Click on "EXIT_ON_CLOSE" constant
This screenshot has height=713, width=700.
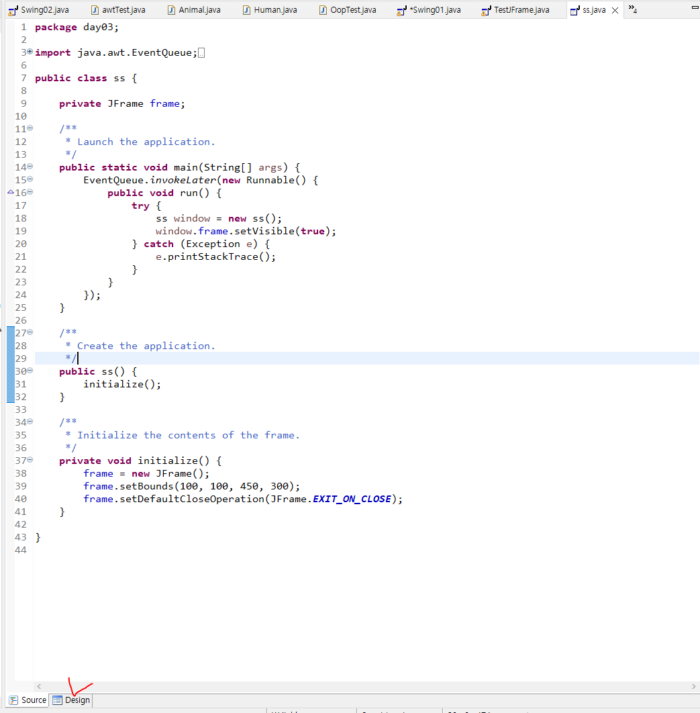pyautogui.click(x=352, y=499)
